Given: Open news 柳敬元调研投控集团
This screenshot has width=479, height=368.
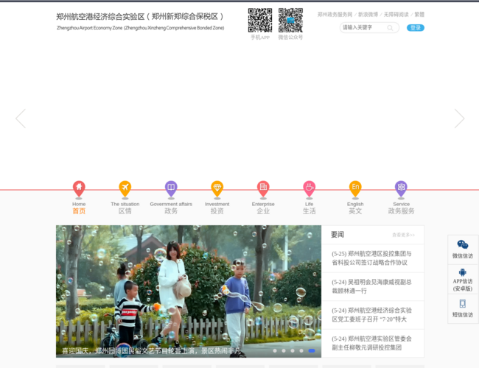Looking at the screenshot, I should coord(371,343).
